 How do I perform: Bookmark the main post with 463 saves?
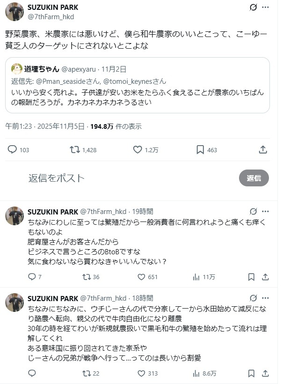[x=200, y=150]
